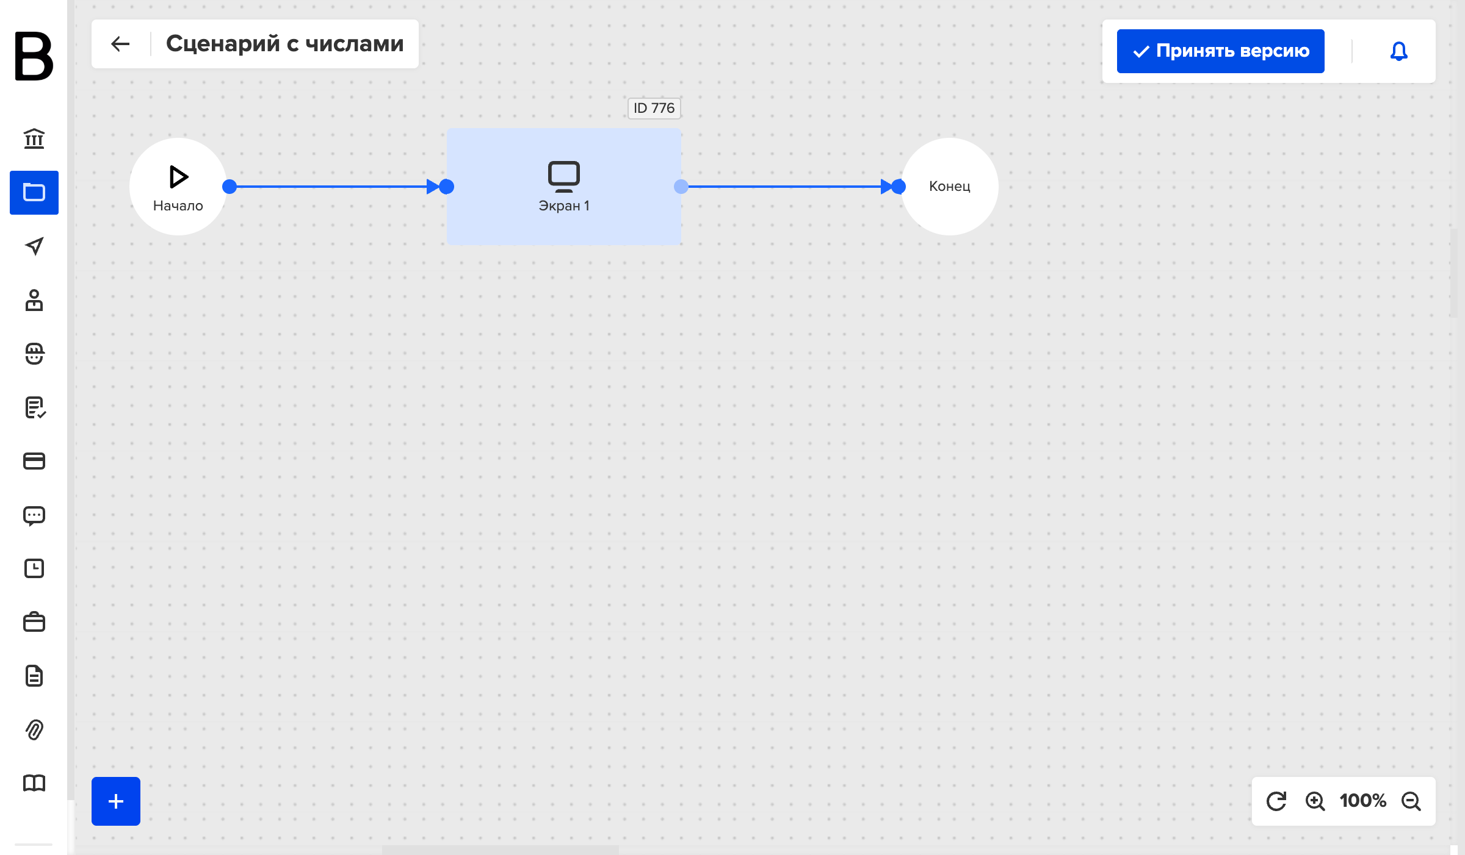Go back with the left arrow
Screen dimensions: 1465x855
(x=120, y=44)
